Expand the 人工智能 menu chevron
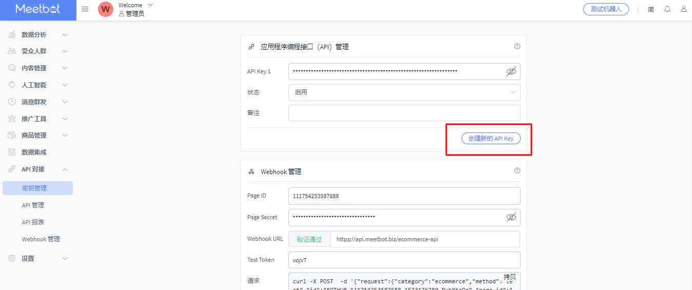 click(x=65, y=85)
